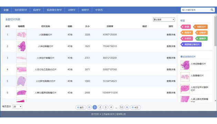
Task: Jump to 末页 last page button
Action: [135, 107]
